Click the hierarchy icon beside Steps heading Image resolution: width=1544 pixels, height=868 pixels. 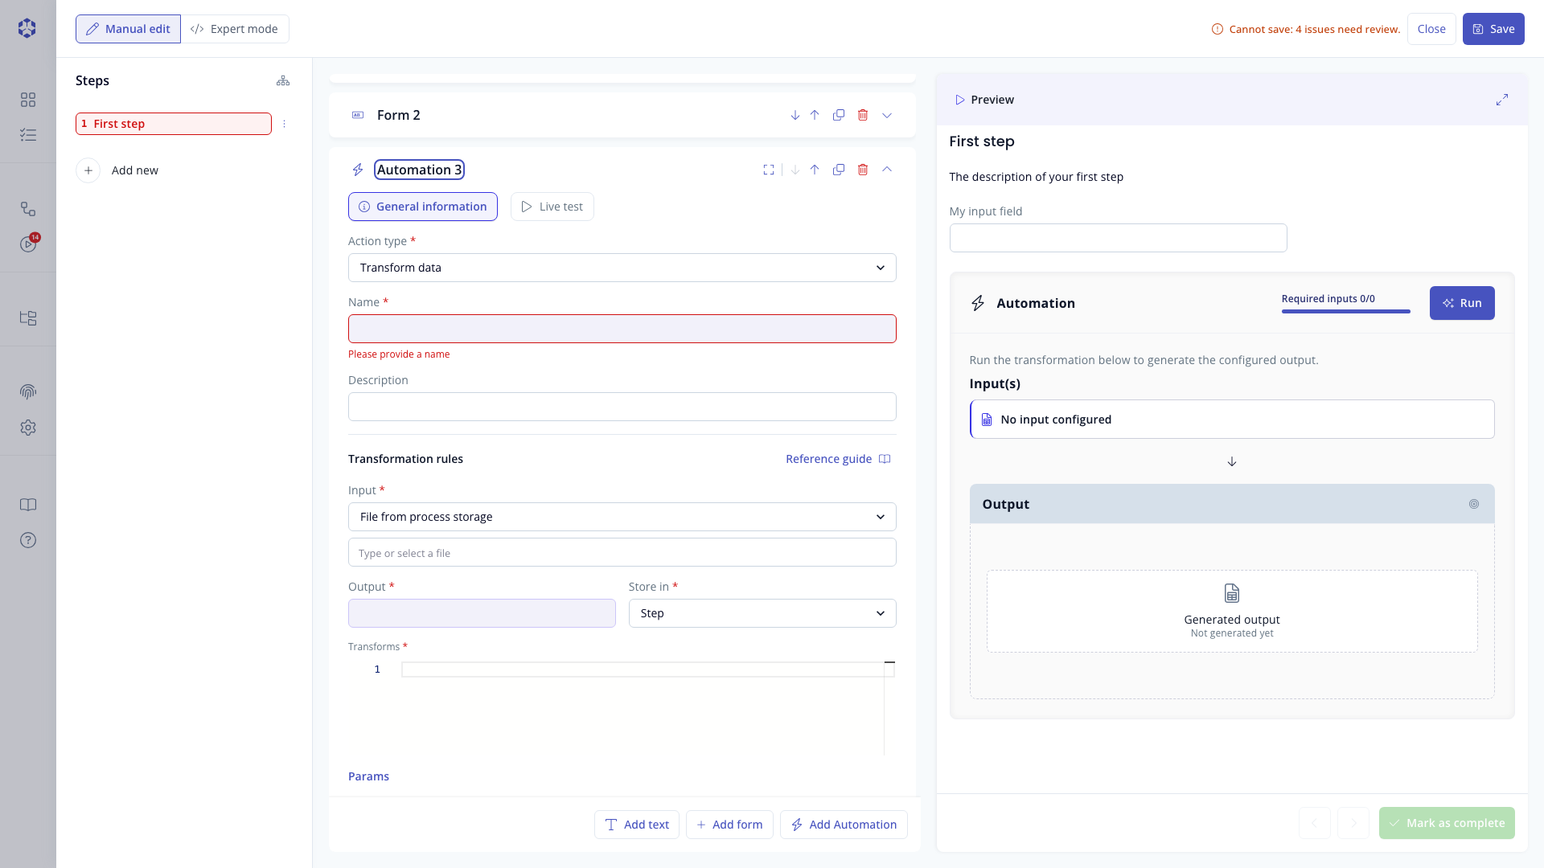click(x=283, y=80)
